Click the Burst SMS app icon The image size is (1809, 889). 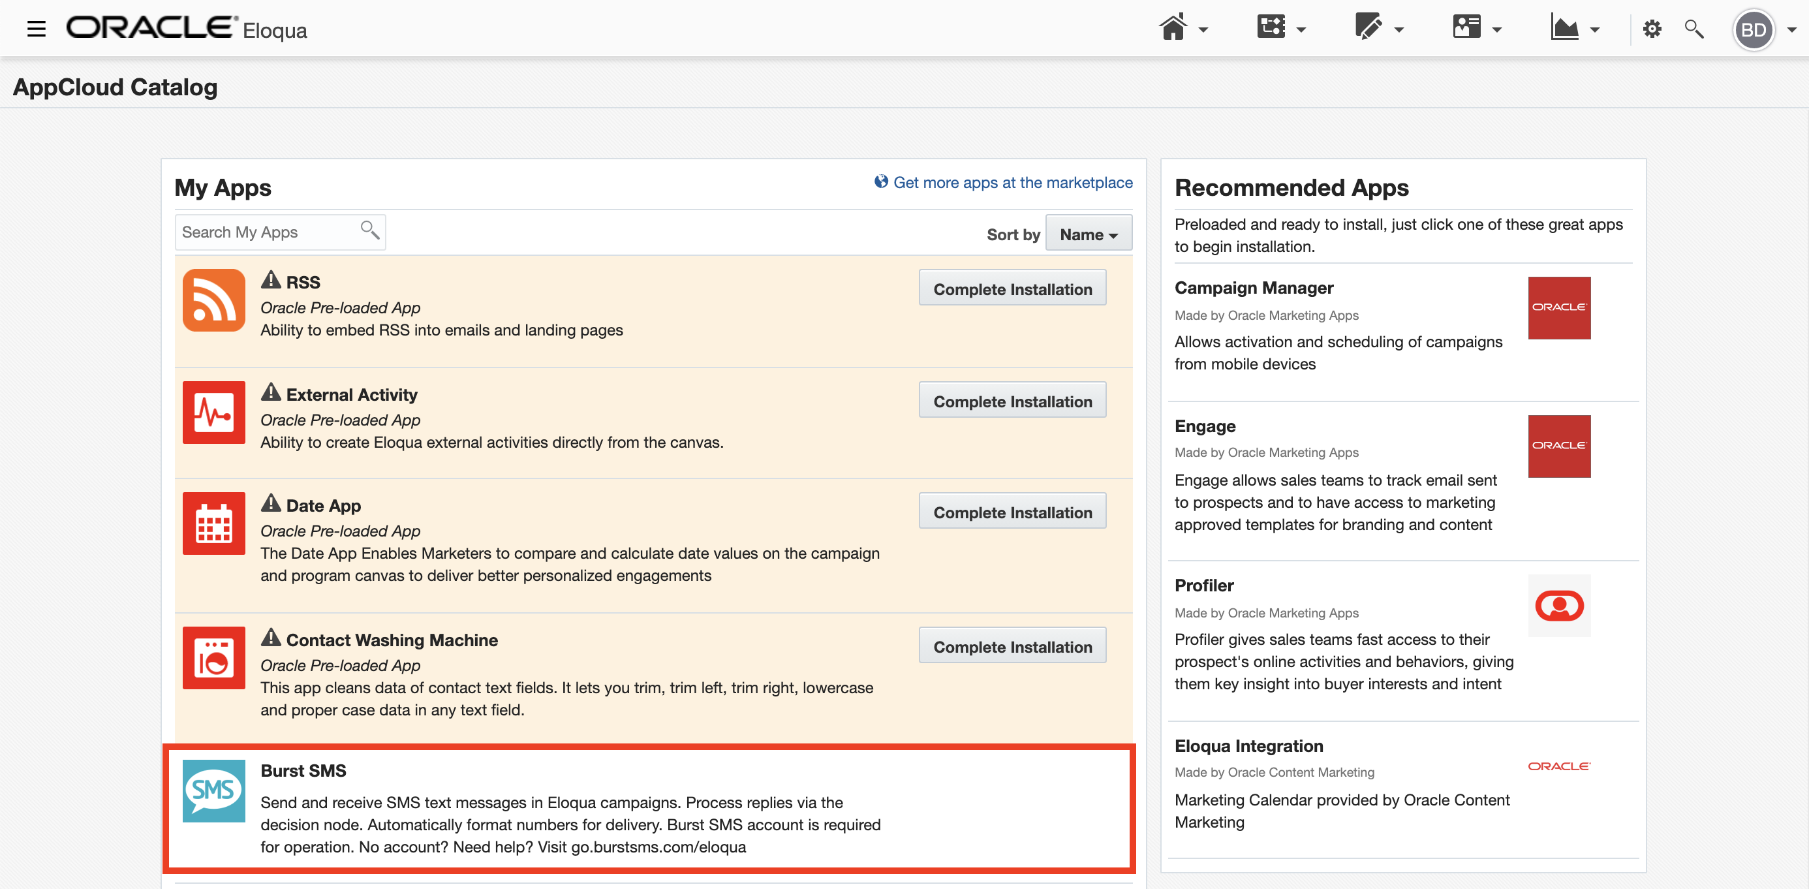click(213, 790)
